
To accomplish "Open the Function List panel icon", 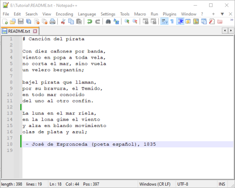I will click(x=212, y=22).
